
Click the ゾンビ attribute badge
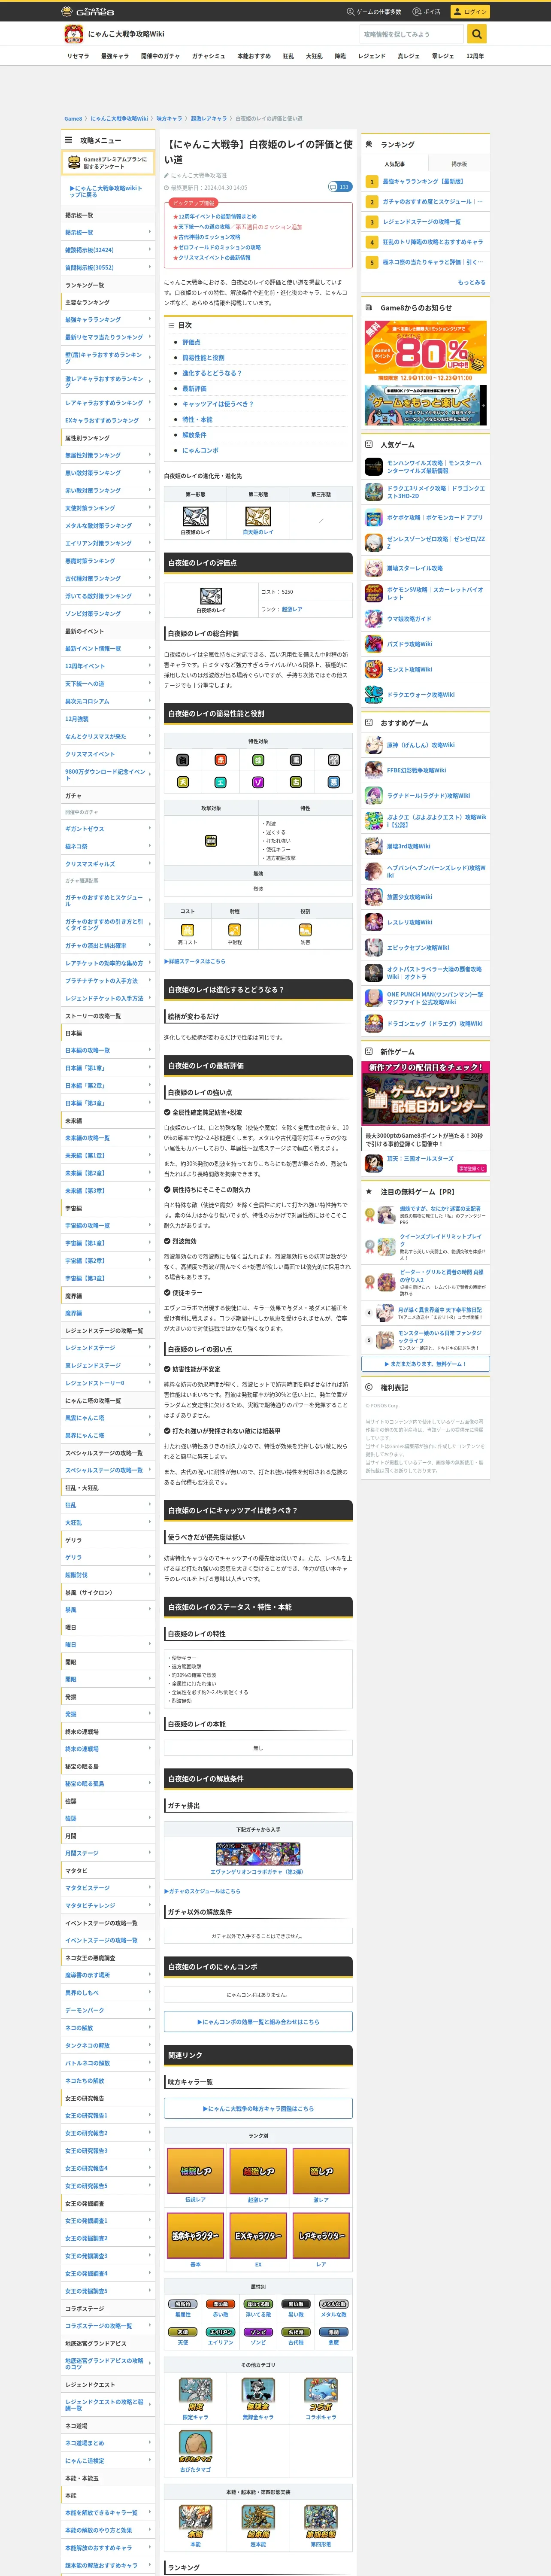click(258, 2332)
